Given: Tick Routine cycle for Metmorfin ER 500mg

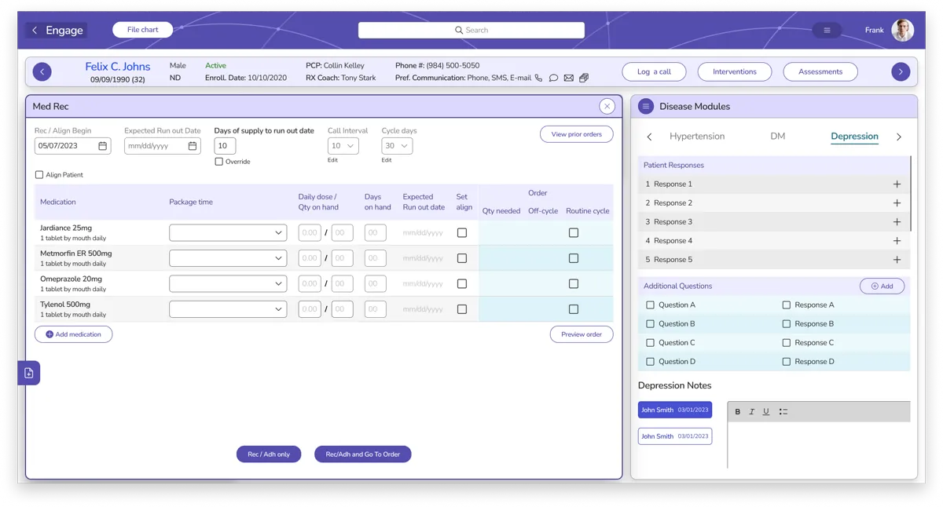Looking at the screenshot, I should point(574,258).
